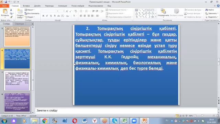Increase the list indent level

click(97, 11)
